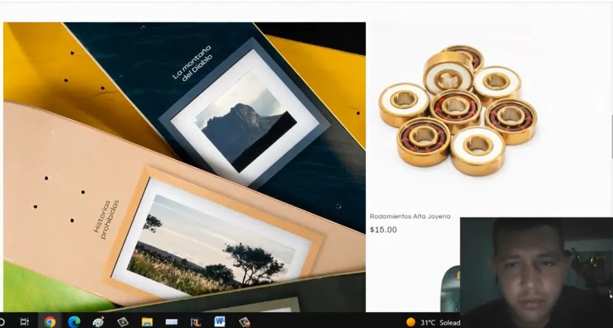
Task: Open the Paint palette icon in taskbar
Action: (98, 322)
